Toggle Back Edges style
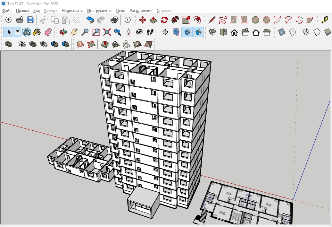The image size is (332, 227). click(292, 32)
